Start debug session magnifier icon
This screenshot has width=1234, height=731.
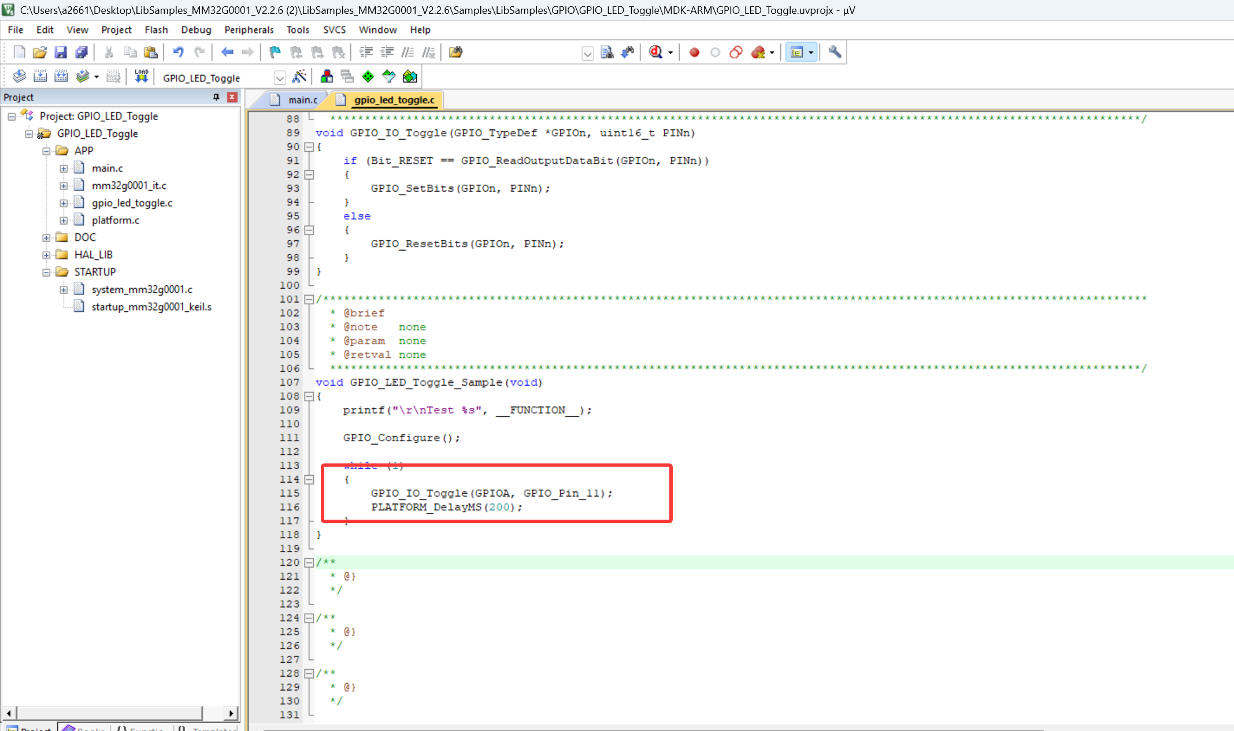click(x=655, y=53)
